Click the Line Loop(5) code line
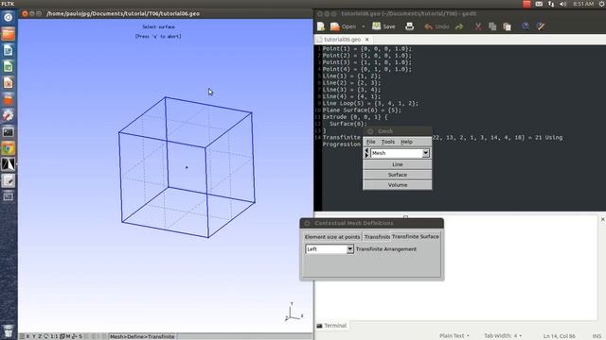 tap(370, 103)
